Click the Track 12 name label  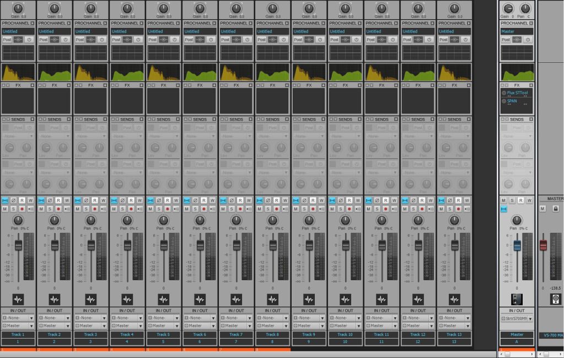[418, 334]
